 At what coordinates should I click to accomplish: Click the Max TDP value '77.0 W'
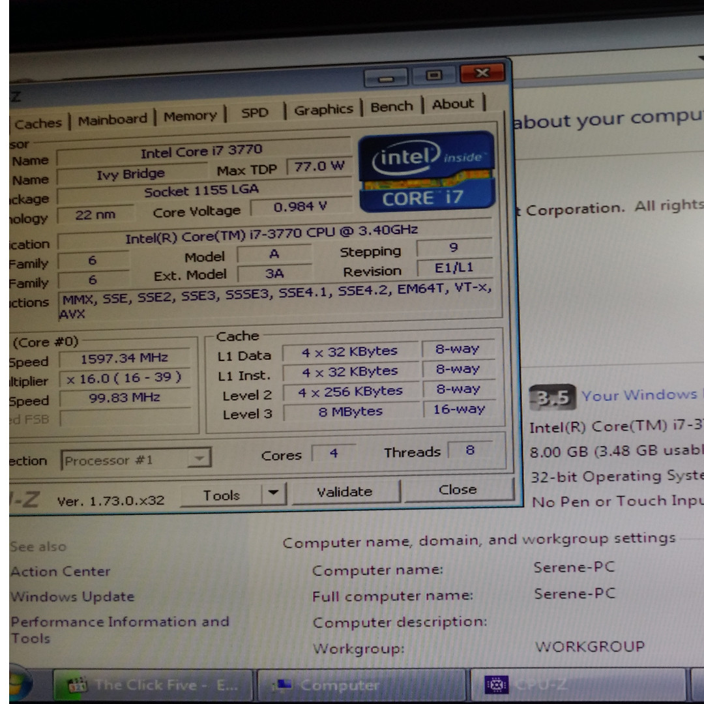[x=319, y=167]
